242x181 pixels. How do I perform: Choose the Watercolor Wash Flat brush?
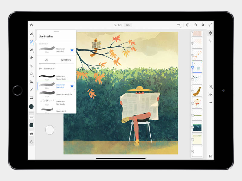(x=56, y=94)
